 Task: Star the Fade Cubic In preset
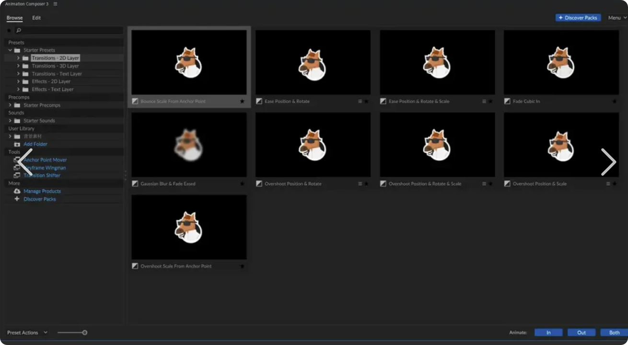(x=615, y=102)
